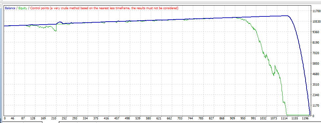Click the 744 horizontal axis label
The image size is (321, 123).
[x=191, y=118]
